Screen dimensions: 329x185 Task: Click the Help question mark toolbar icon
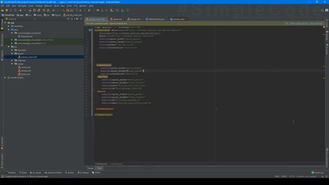[x=128, y=10]
